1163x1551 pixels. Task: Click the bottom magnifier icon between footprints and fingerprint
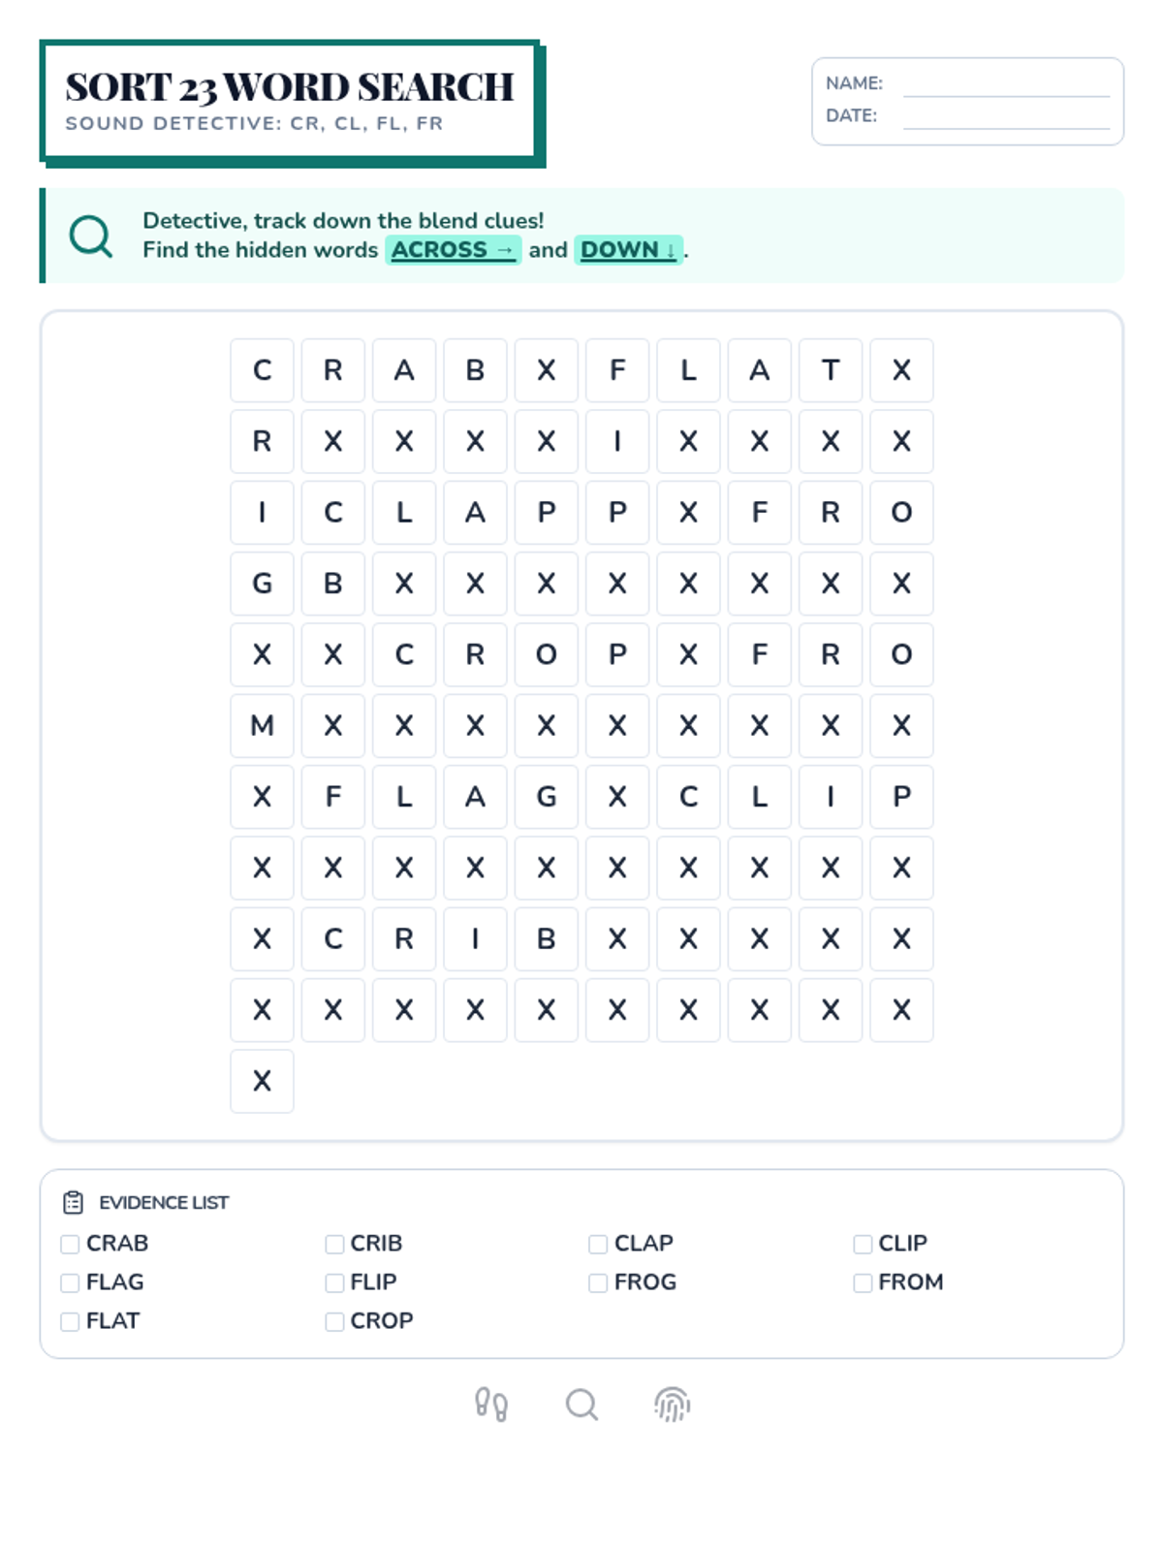point(581,1404)
